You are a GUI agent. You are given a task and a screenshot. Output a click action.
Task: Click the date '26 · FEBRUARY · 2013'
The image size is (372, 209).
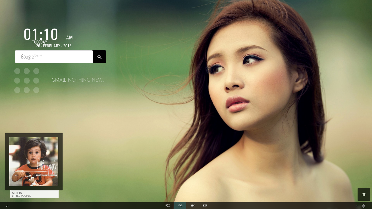(x=54, y=46)
